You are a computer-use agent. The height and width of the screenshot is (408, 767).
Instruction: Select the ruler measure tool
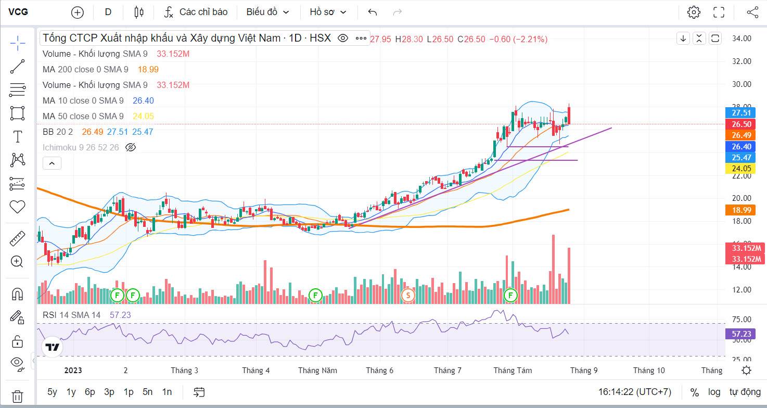(17, 239)
